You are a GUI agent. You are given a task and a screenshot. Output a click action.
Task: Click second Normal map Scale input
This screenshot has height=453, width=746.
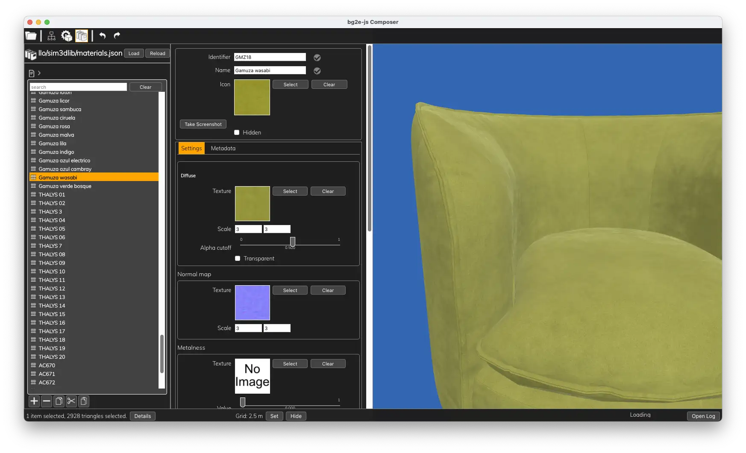pos(277,328)
